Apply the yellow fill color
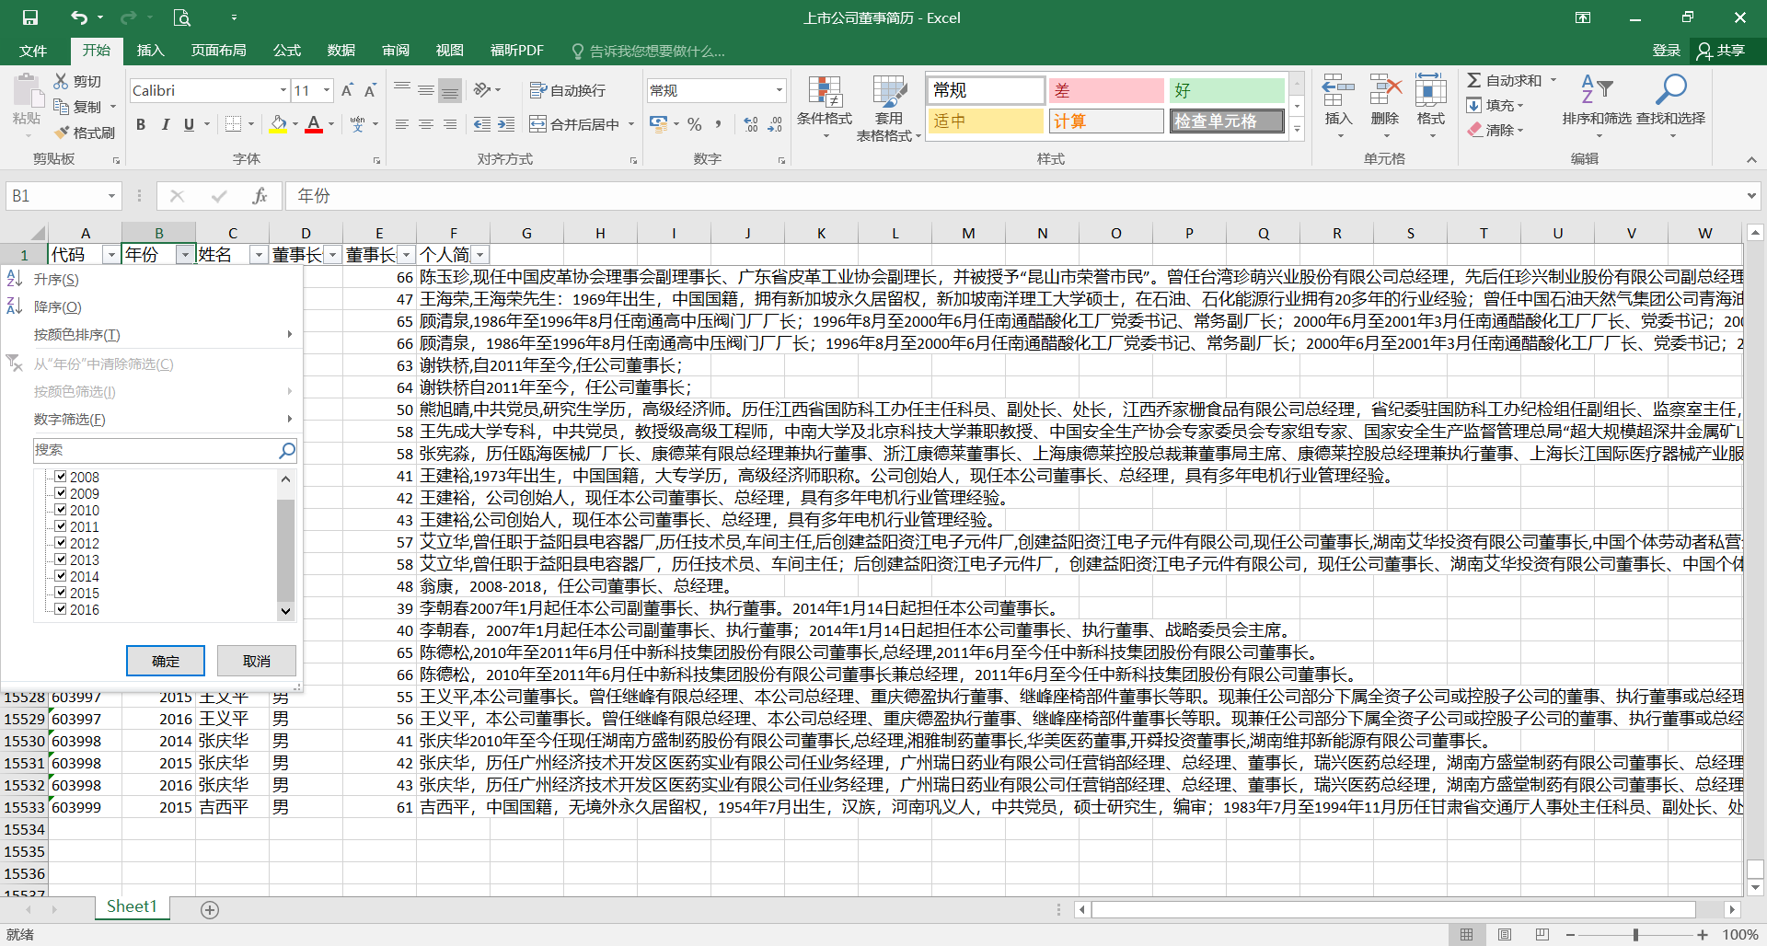This screenshot has width=1767, height=946. 278,124
